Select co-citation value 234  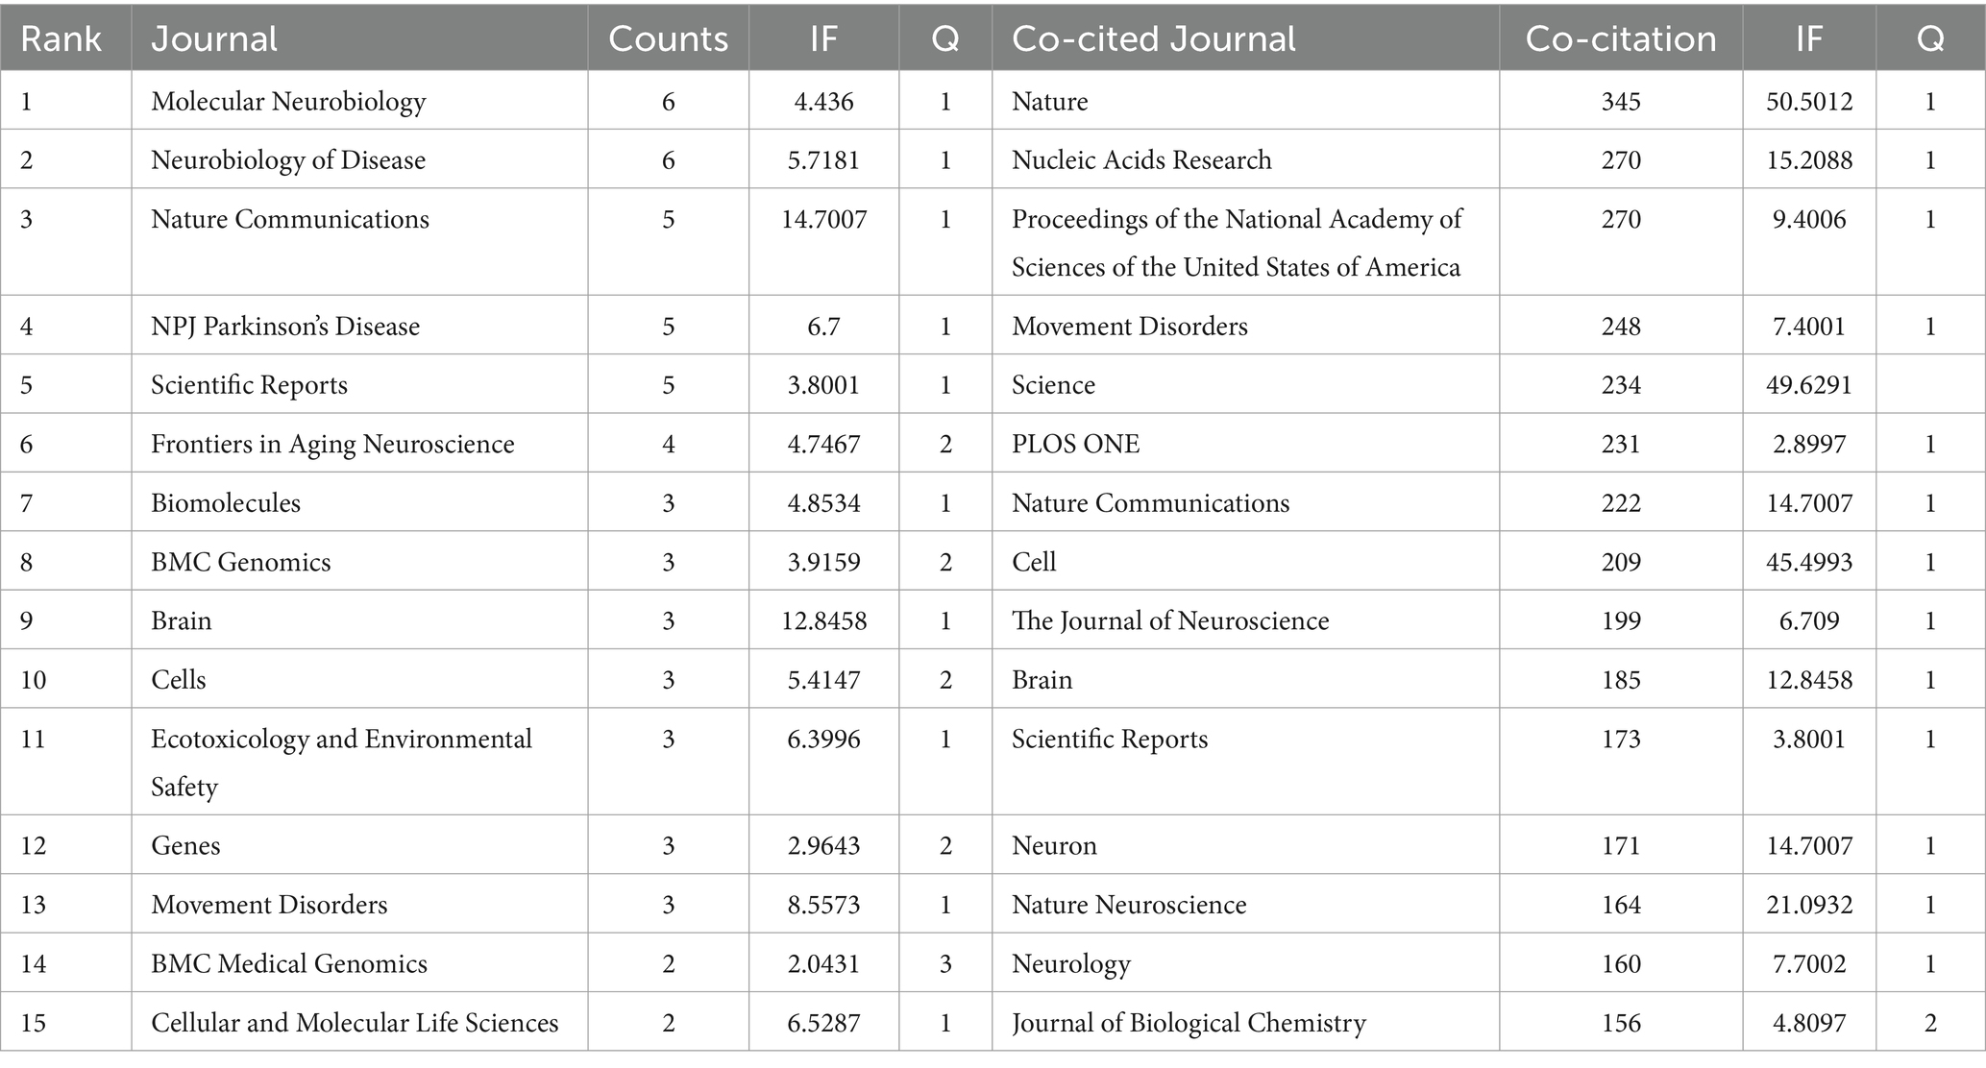(x=1621, y=385)
